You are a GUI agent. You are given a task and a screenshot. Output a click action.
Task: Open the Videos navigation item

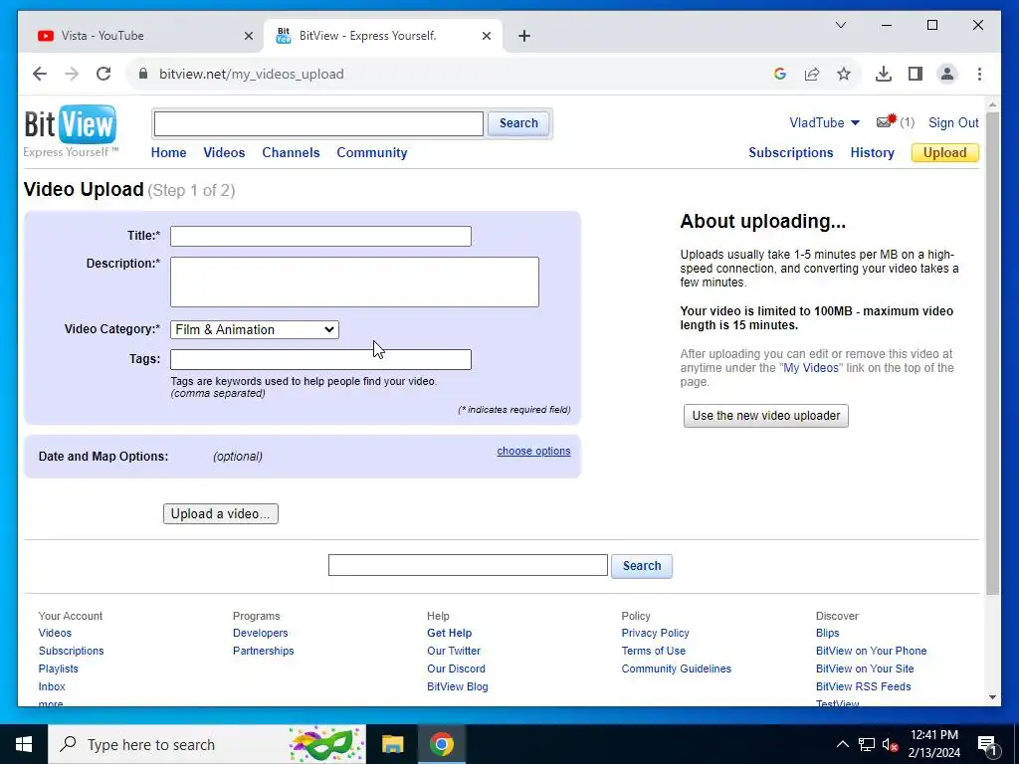pyautogui.click(x=224, y=152)
